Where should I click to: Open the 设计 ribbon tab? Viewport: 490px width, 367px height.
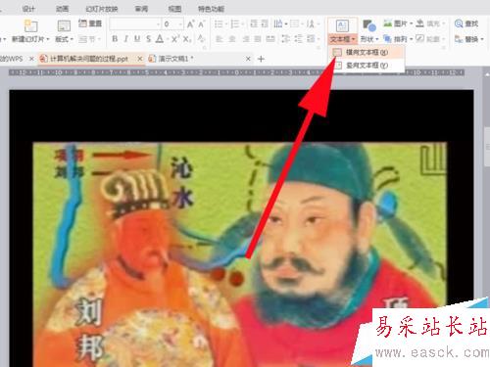point(28,9)
